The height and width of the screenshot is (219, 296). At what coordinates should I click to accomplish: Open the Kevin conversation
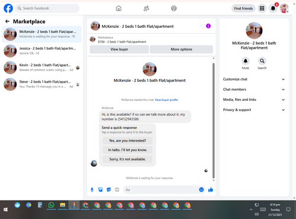[41, 68]
